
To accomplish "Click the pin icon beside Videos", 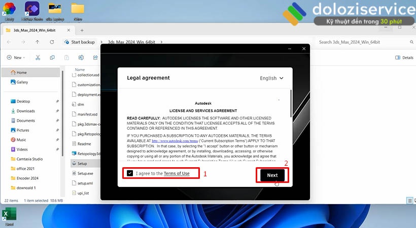I will tap(57, 149).
